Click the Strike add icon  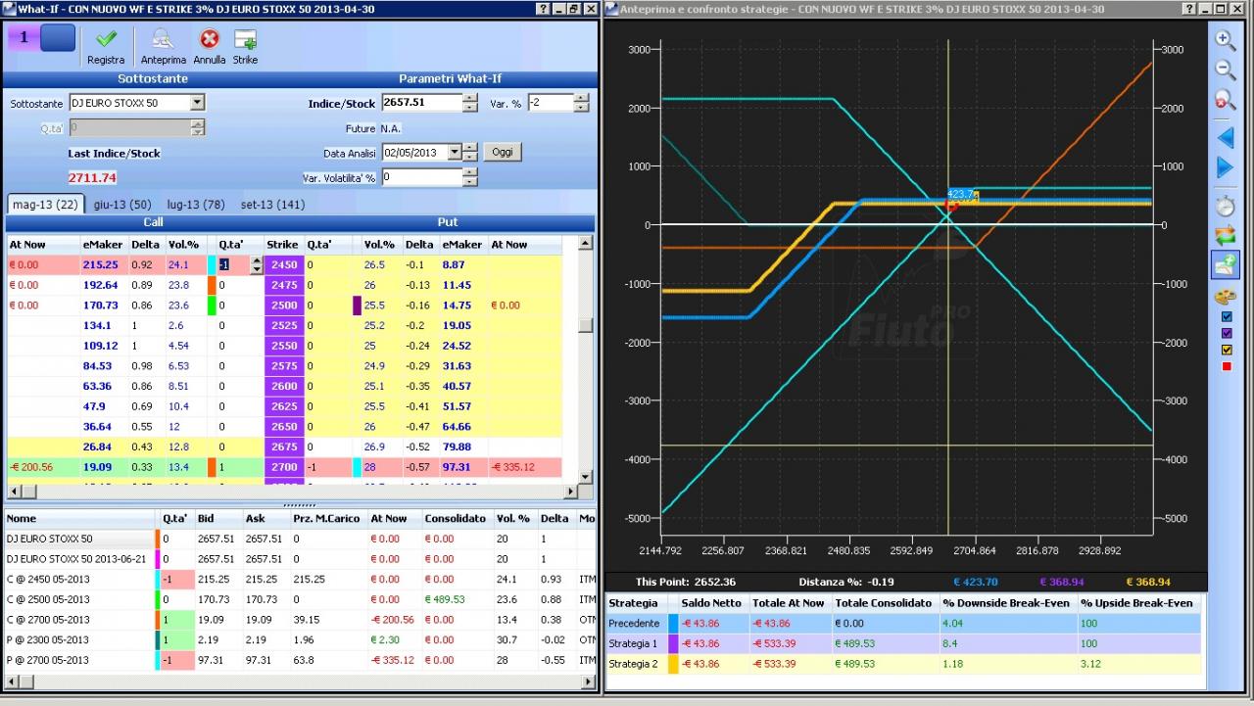(x=245, y=39)
